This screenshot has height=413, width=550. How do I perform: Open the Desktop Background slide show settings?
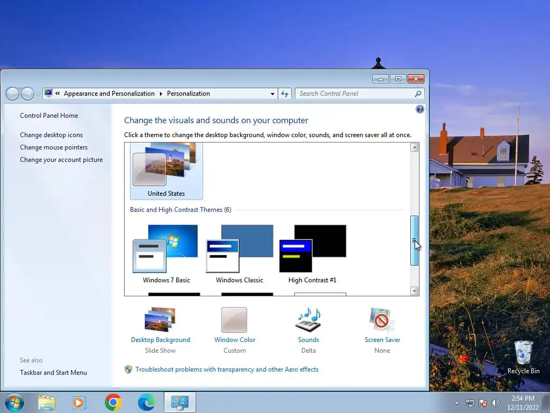[160, 319]
